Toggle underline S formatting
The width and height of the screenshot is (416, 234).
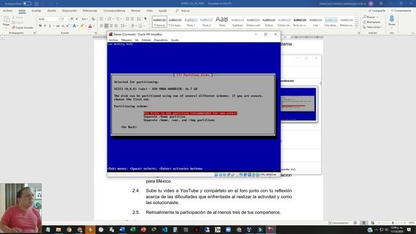point(50,26)
